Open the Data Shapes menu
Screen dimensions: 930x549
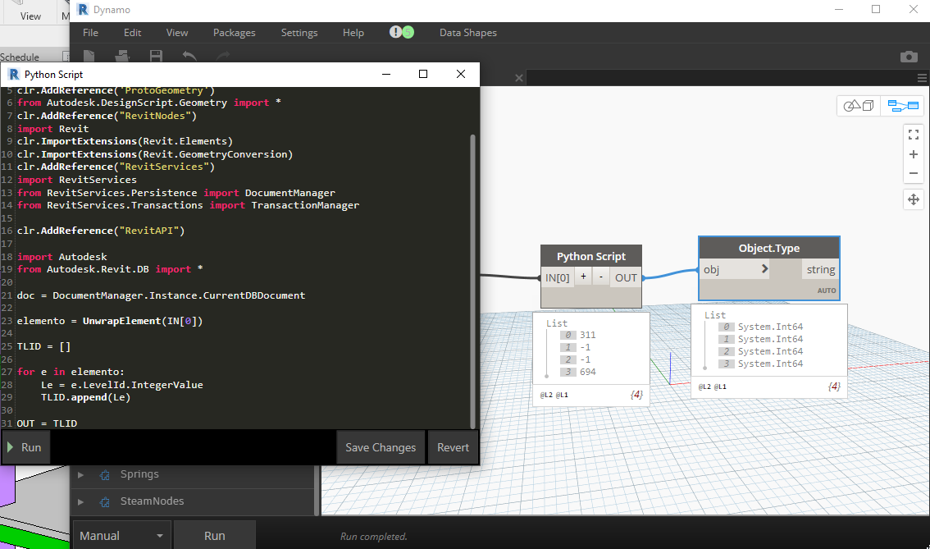(468, 33)
